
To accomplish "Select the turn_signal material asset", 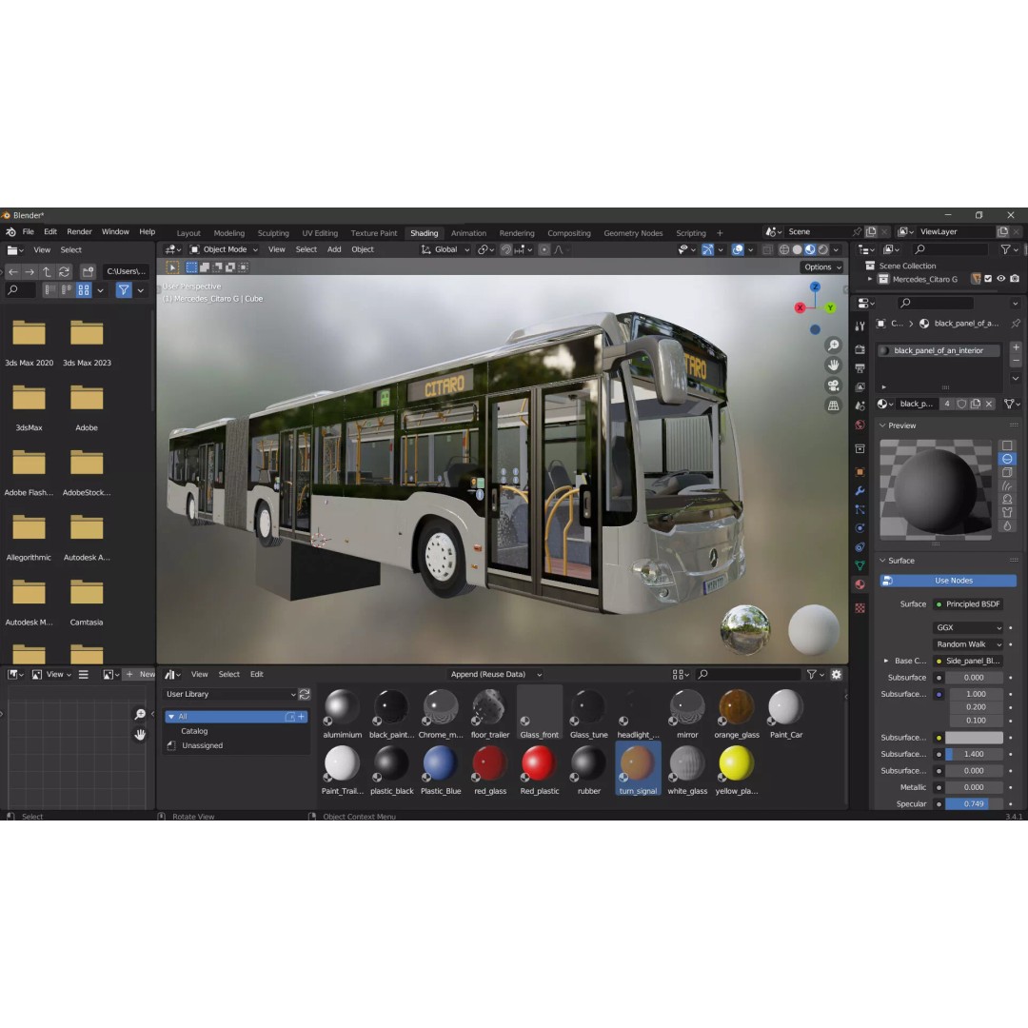I will 638,769.
